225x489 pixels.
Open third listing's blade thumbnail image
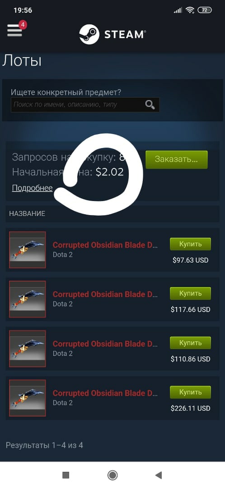[28, 349]
